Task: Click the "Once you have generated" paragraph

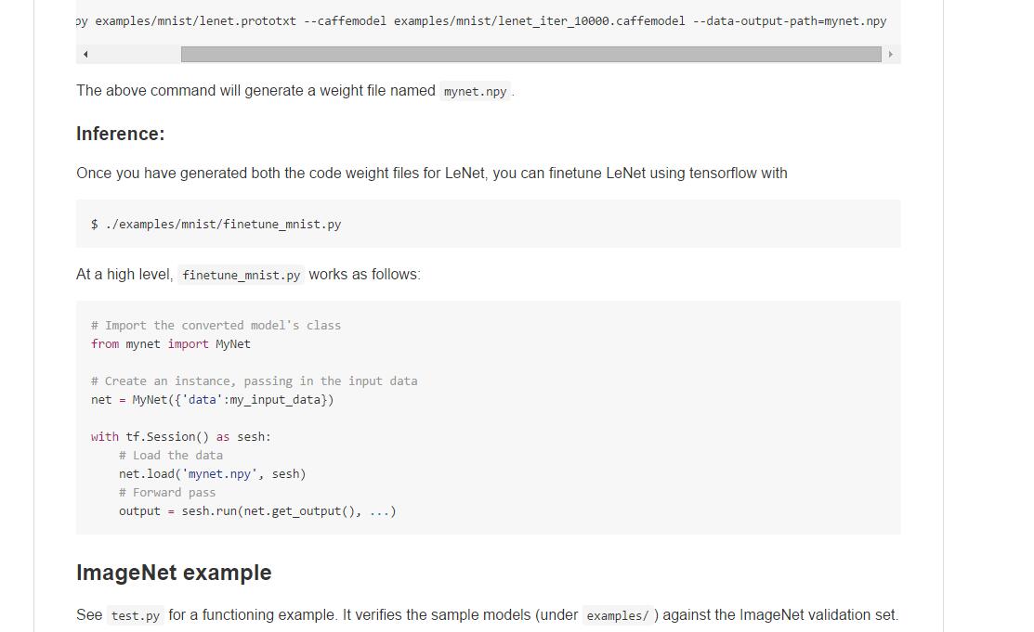Action: (x=431, y=173)
